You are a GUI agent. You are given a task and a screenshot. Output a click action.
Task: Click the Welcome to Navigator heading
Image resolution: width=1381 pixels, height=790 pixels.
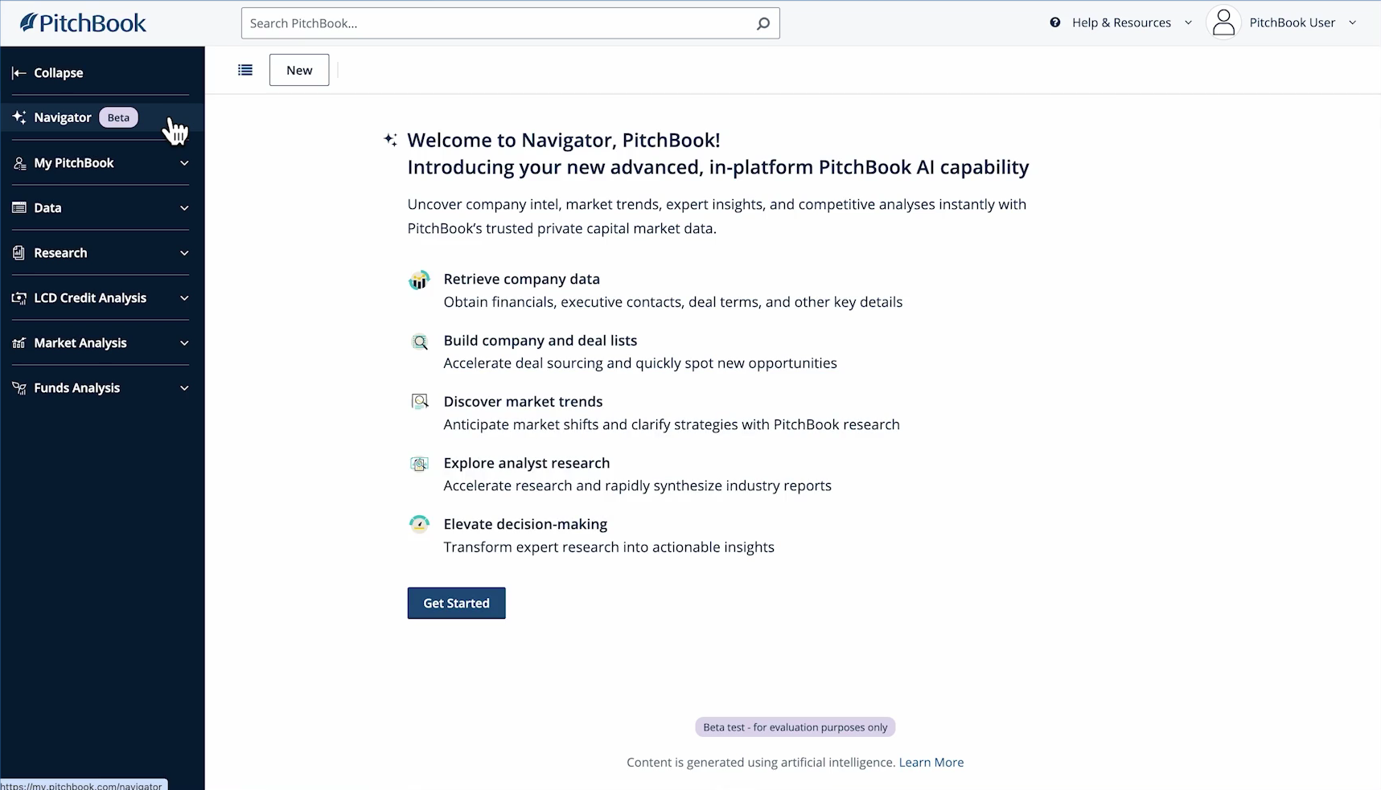(564, 140)
